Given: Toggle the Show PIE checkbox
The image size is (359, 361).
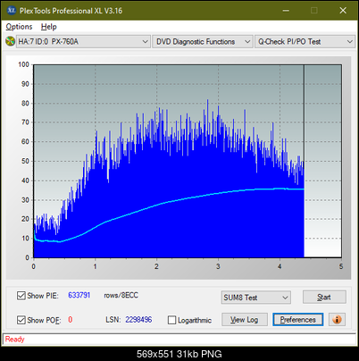Looking at the screenshot, I should pyautogui.click(x=21, y=296).
